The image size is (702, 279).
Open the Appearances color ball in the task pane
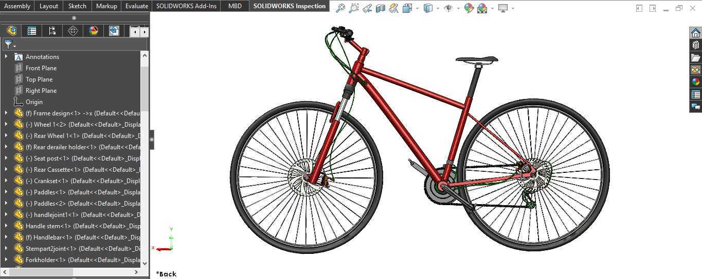(695, 82)
